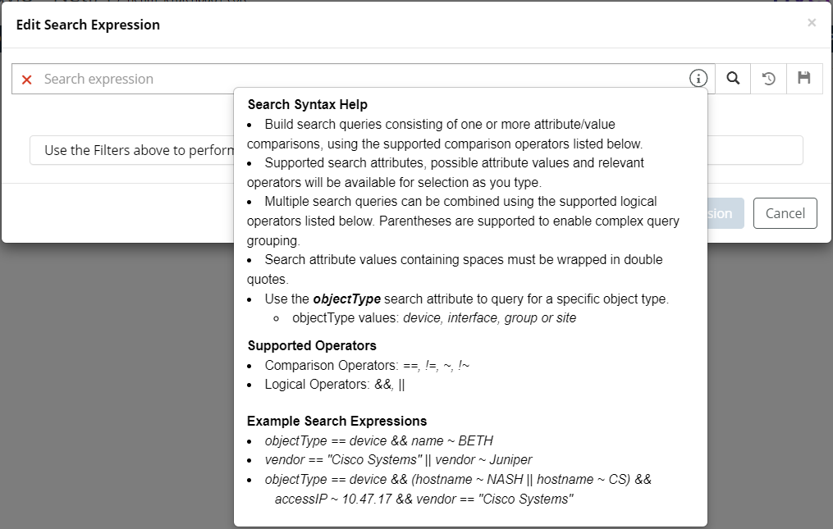Viewport: 833px width, 529px height.
Task: Click the Supported Operators heading
Action: [312, 345]
